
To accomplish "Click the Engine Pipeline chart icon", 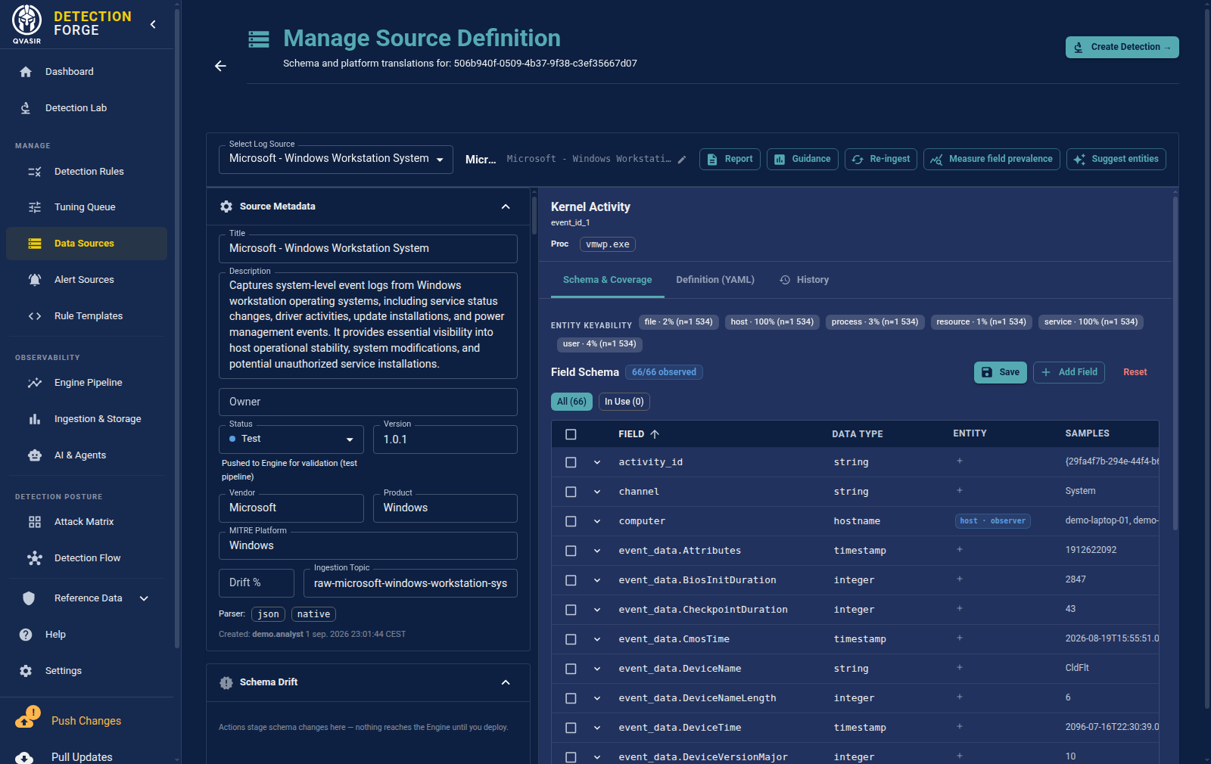I will coord(35,383).
